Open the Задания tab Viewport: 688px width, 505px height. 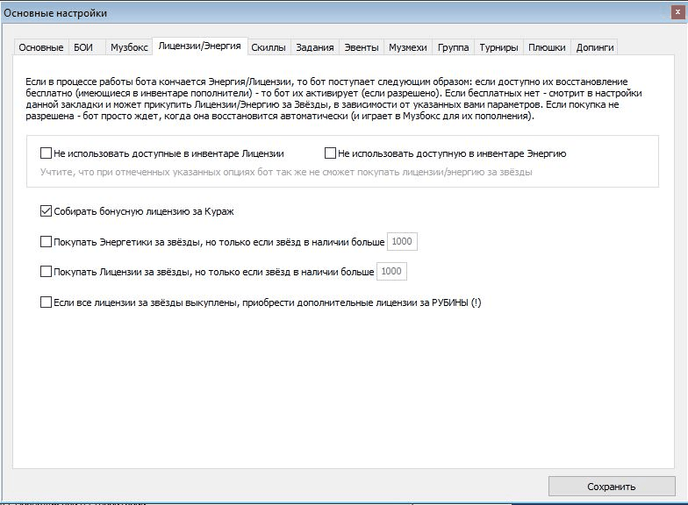point(314,47)
